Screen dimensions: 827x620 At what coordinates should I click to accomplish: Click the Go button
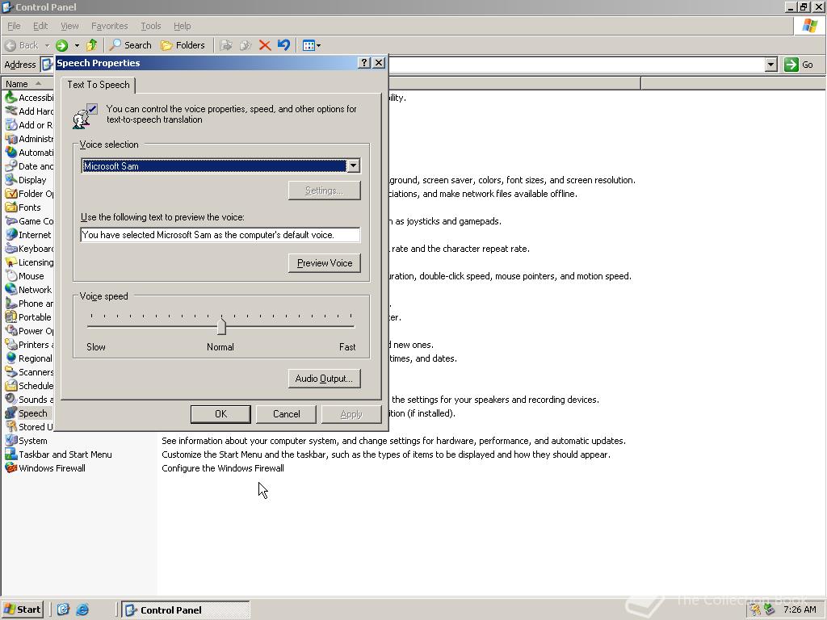click(799, 65)
